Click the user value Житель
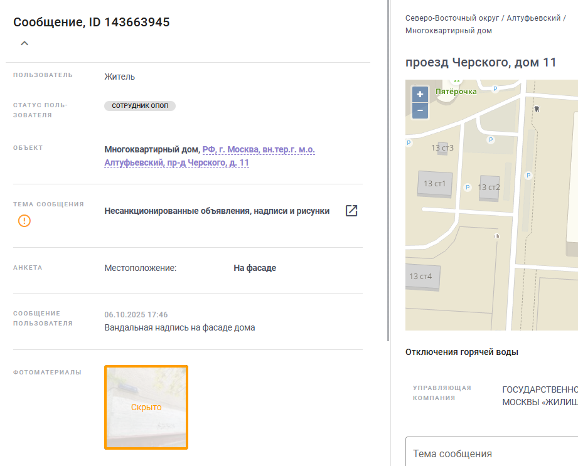This screenshot has height=466, width=578. (x=119, y=77)
